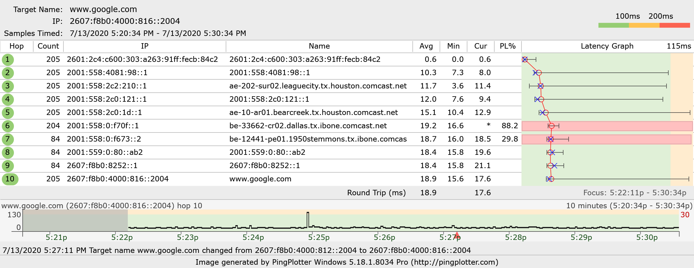Viewport: 694px width, 268px height.
Task: Click hop 6 latency marker in the graph
Action: pos(552,126)
